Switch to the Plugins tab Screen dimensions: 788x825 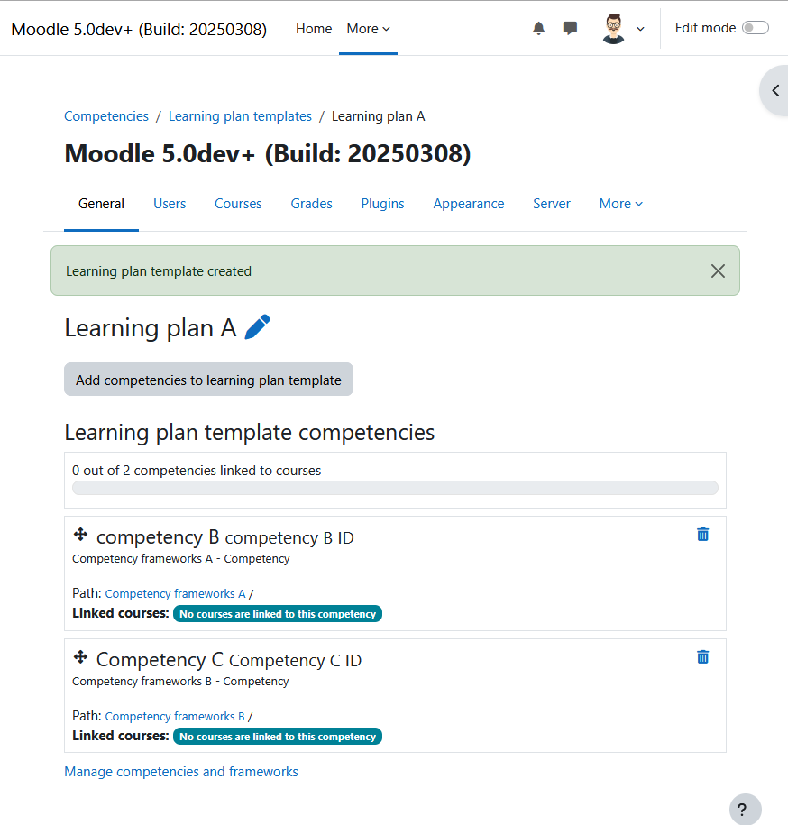pyautogui.click(x=382, y=204)
